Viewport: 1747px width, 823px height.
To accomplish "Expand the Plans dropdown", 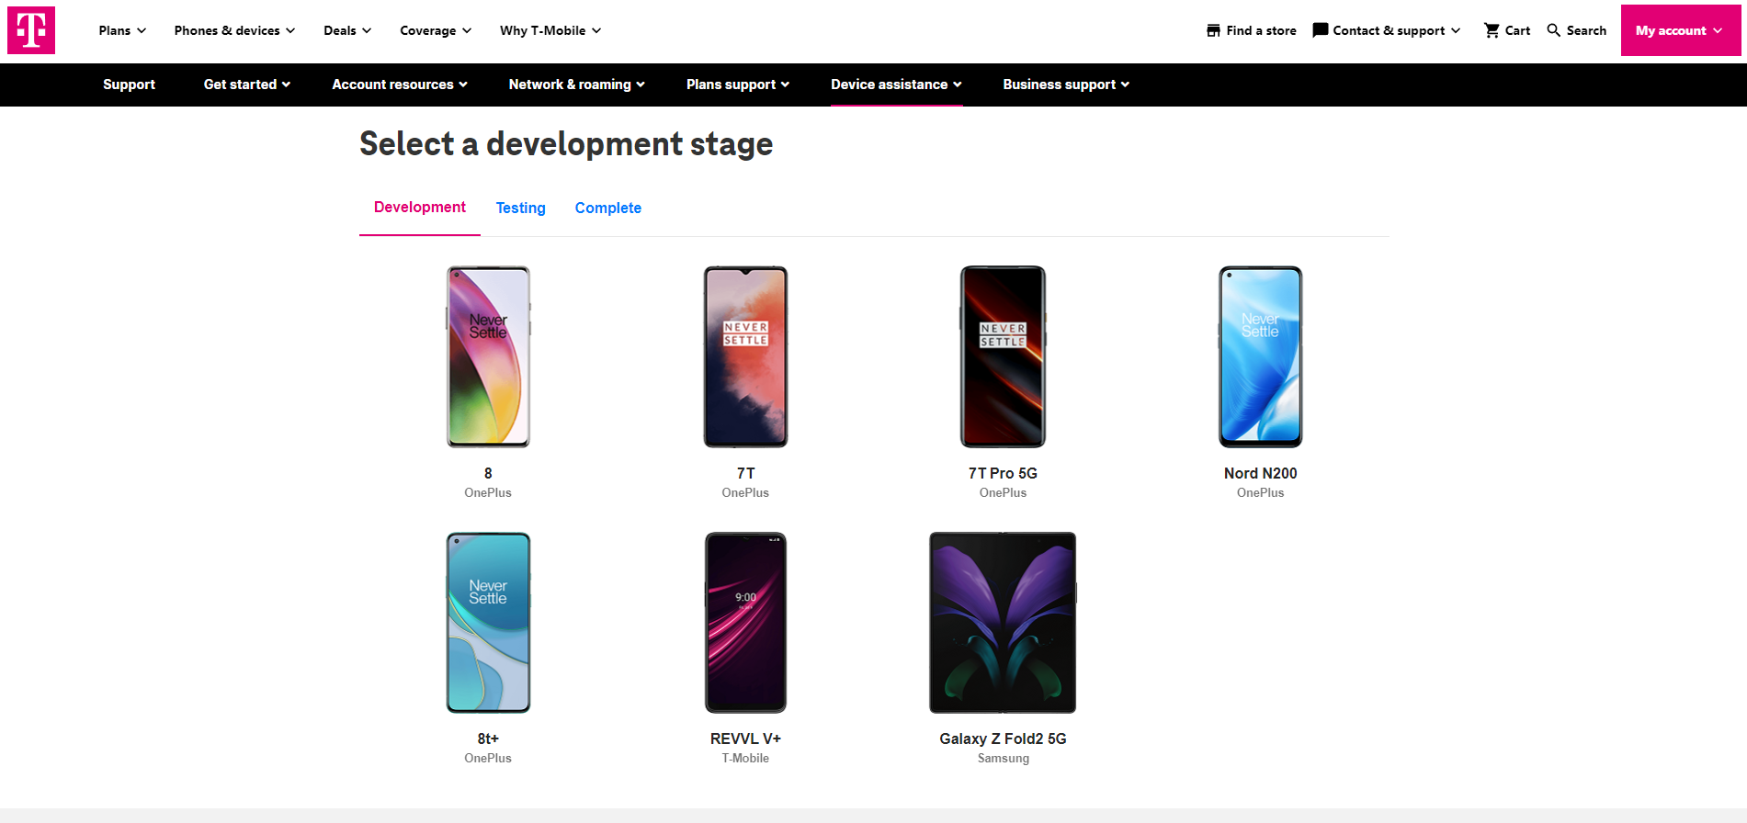I will [122, 30].
